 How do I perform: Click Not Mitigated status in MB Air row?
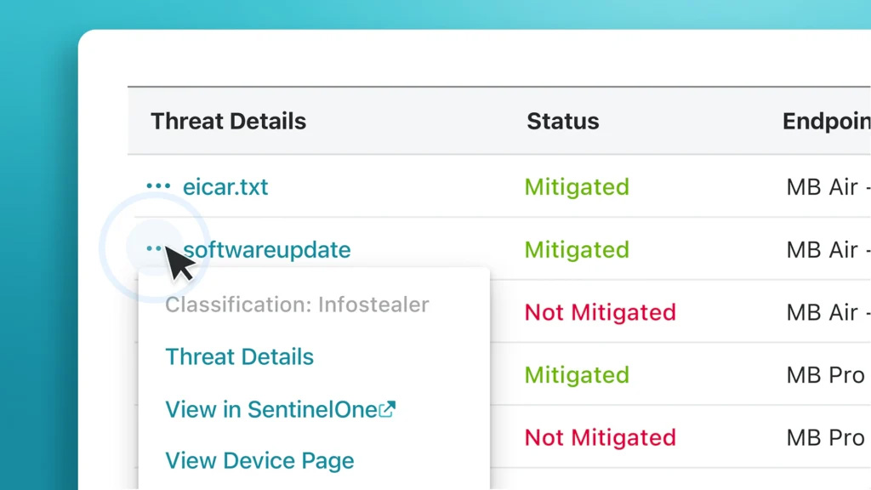[x=600, y=312]
